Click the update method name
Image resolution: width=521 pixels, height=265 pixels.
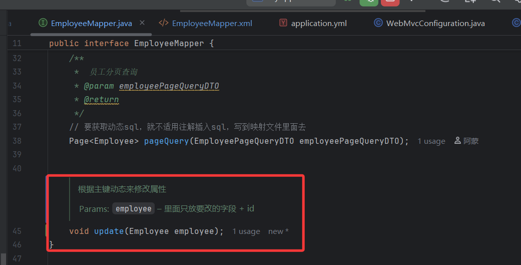coord(109,231)
